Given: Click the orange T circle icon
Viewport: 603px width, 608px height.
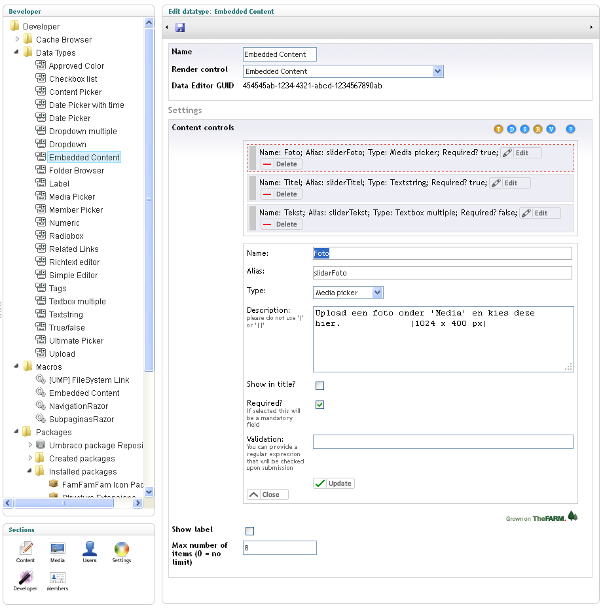Looking at the screenshot, I should tap(498, 129).
